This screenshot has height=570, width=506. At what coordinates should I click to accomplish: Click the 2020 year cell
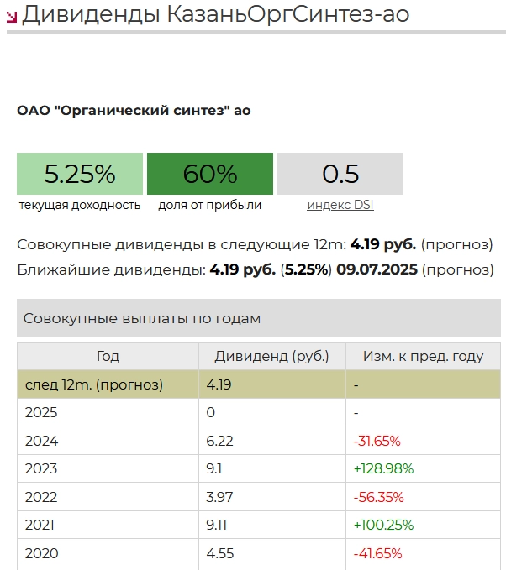pyautogui.click(x=41, y=553)
